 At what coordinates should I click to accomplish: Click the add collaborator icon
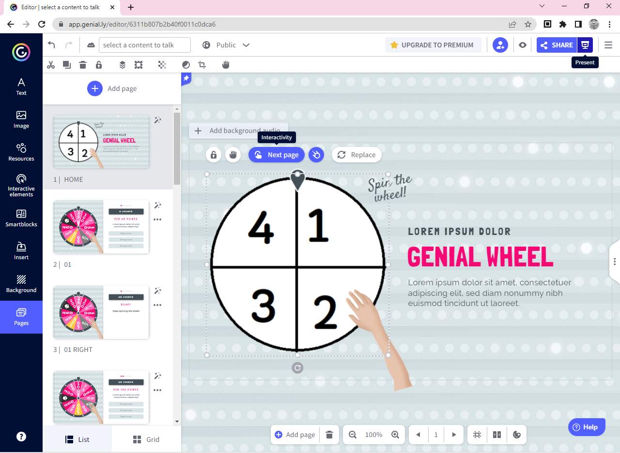pyautogui.click(x=500, y=45)
